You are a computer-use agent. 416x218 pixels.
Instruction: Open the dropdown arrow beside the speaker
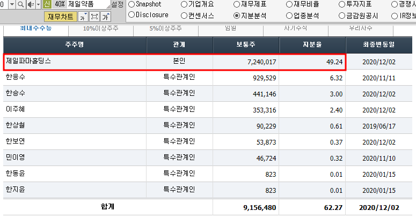click(x=38, y=4)
